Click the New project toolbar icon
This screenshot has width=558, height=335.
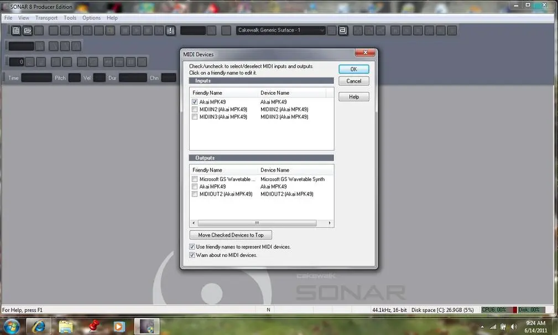[16, 30]
